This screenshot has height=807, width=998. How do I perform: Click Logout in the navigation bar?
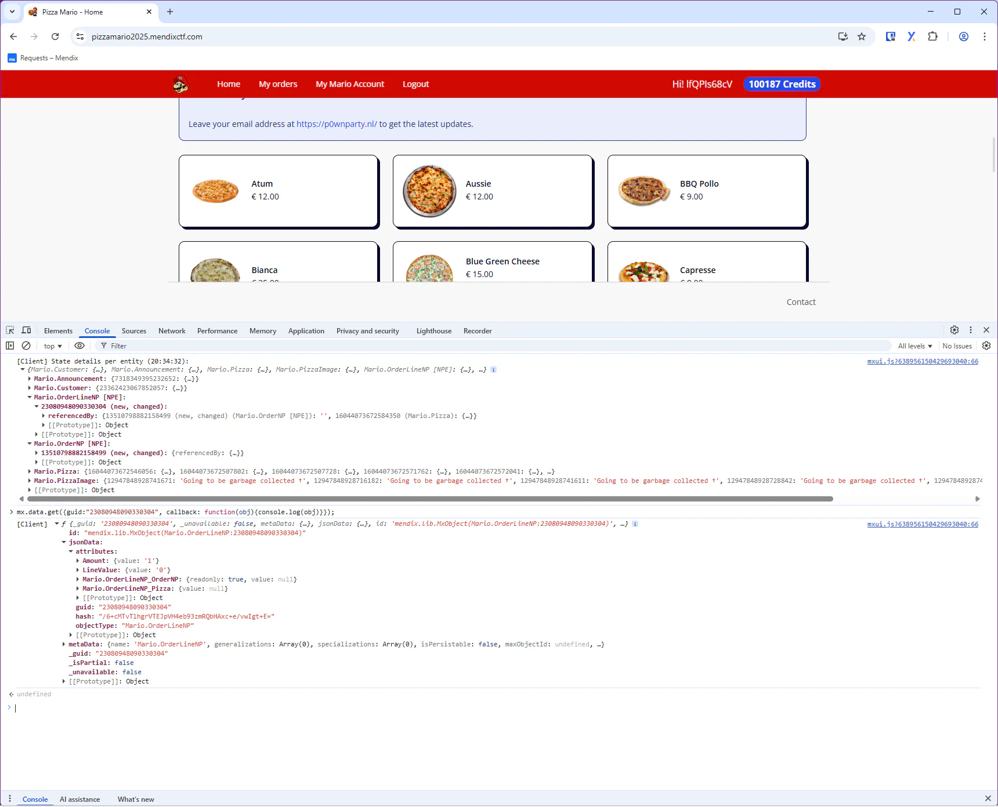415,83
